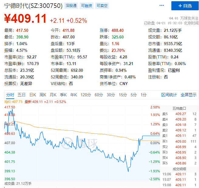This screenshot has width=199, height=188.
Task: Click the 买4 order row at 408.90
Action: [x=179, y=158]
